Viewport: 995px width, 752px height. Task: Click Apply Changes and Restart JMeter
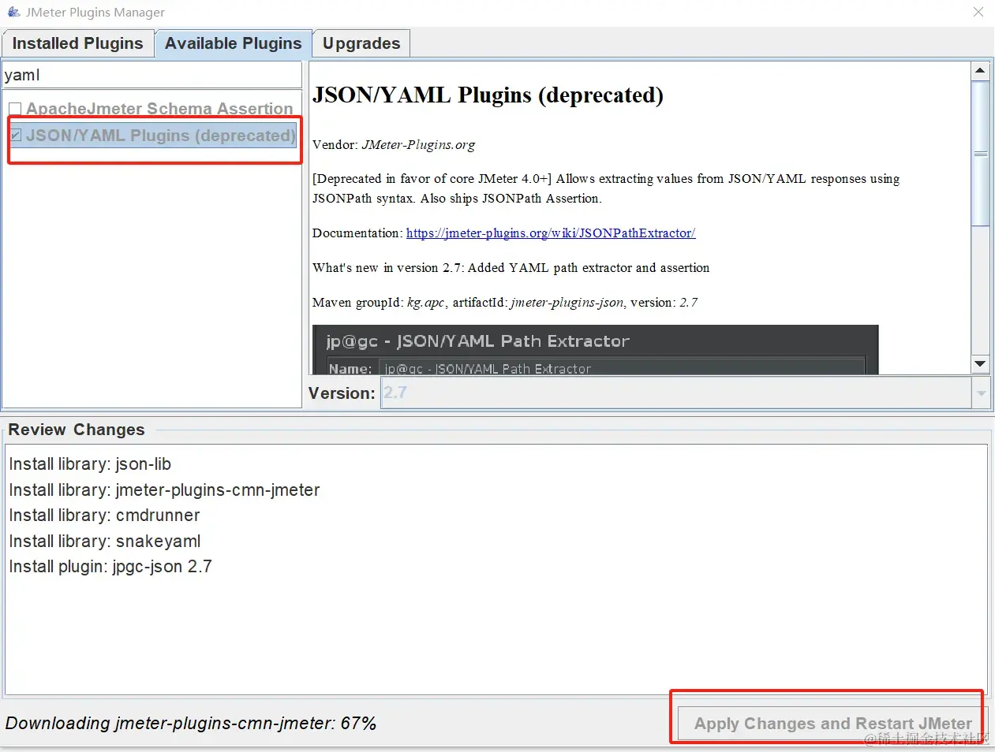(x=832, y=723)
